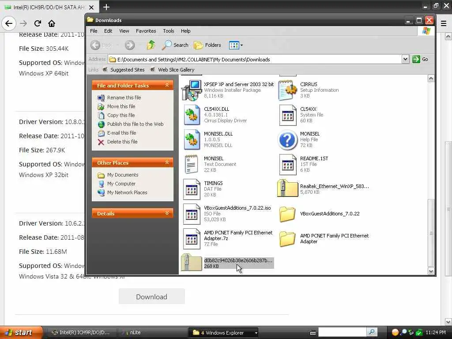This screenshot has height=339, width=452.
Task: Open My Documents in Other Places
Action: [123, 175]
